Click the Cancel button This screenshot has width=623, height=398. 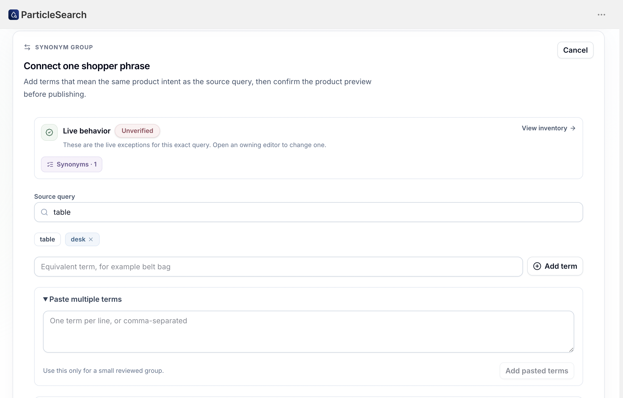575,50
